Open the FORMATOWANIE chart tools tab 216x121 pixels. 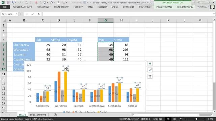(185, 7)
